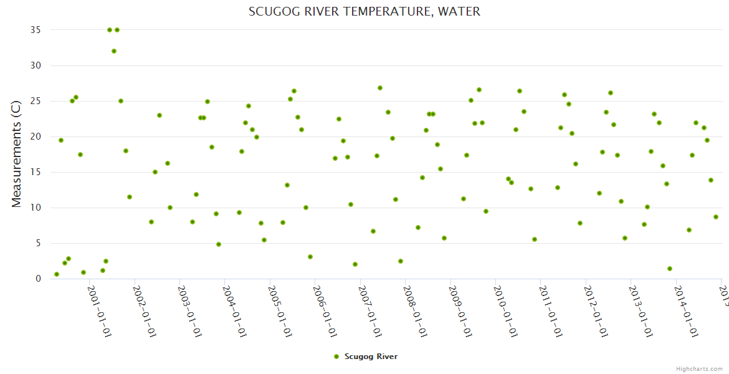Click the 2005-01-01 x-axis label
This screenshot has width=729, height=374.
coord(280,312)
